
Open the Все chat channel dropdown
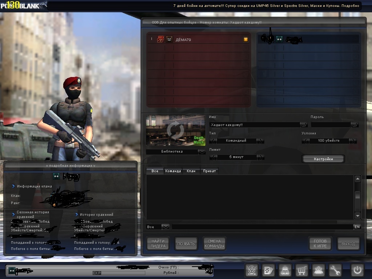[165, 227]
